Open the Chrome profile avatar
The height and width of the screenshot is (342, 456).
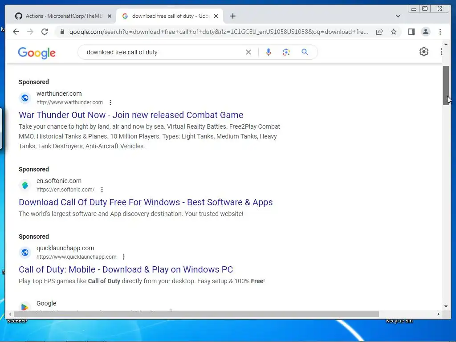click(x=425, y=32)
